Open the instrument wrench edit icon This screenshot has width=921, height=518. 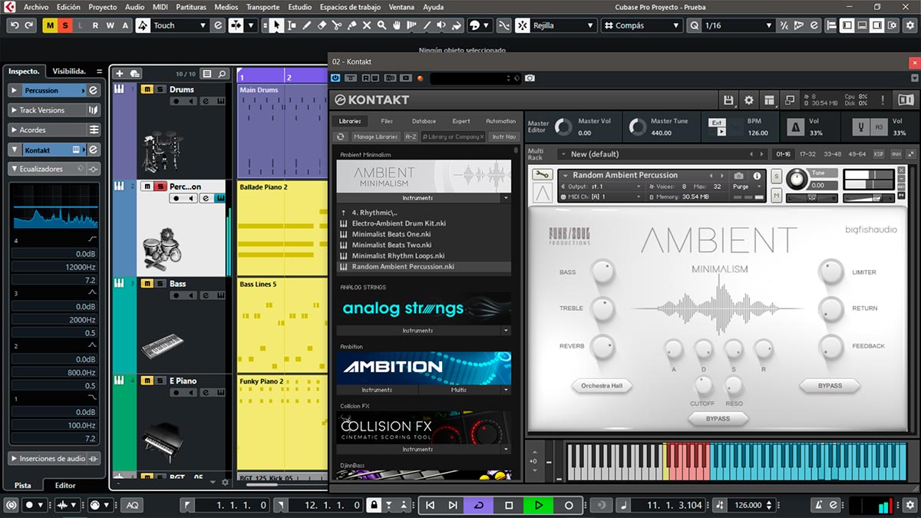(542, 174)
